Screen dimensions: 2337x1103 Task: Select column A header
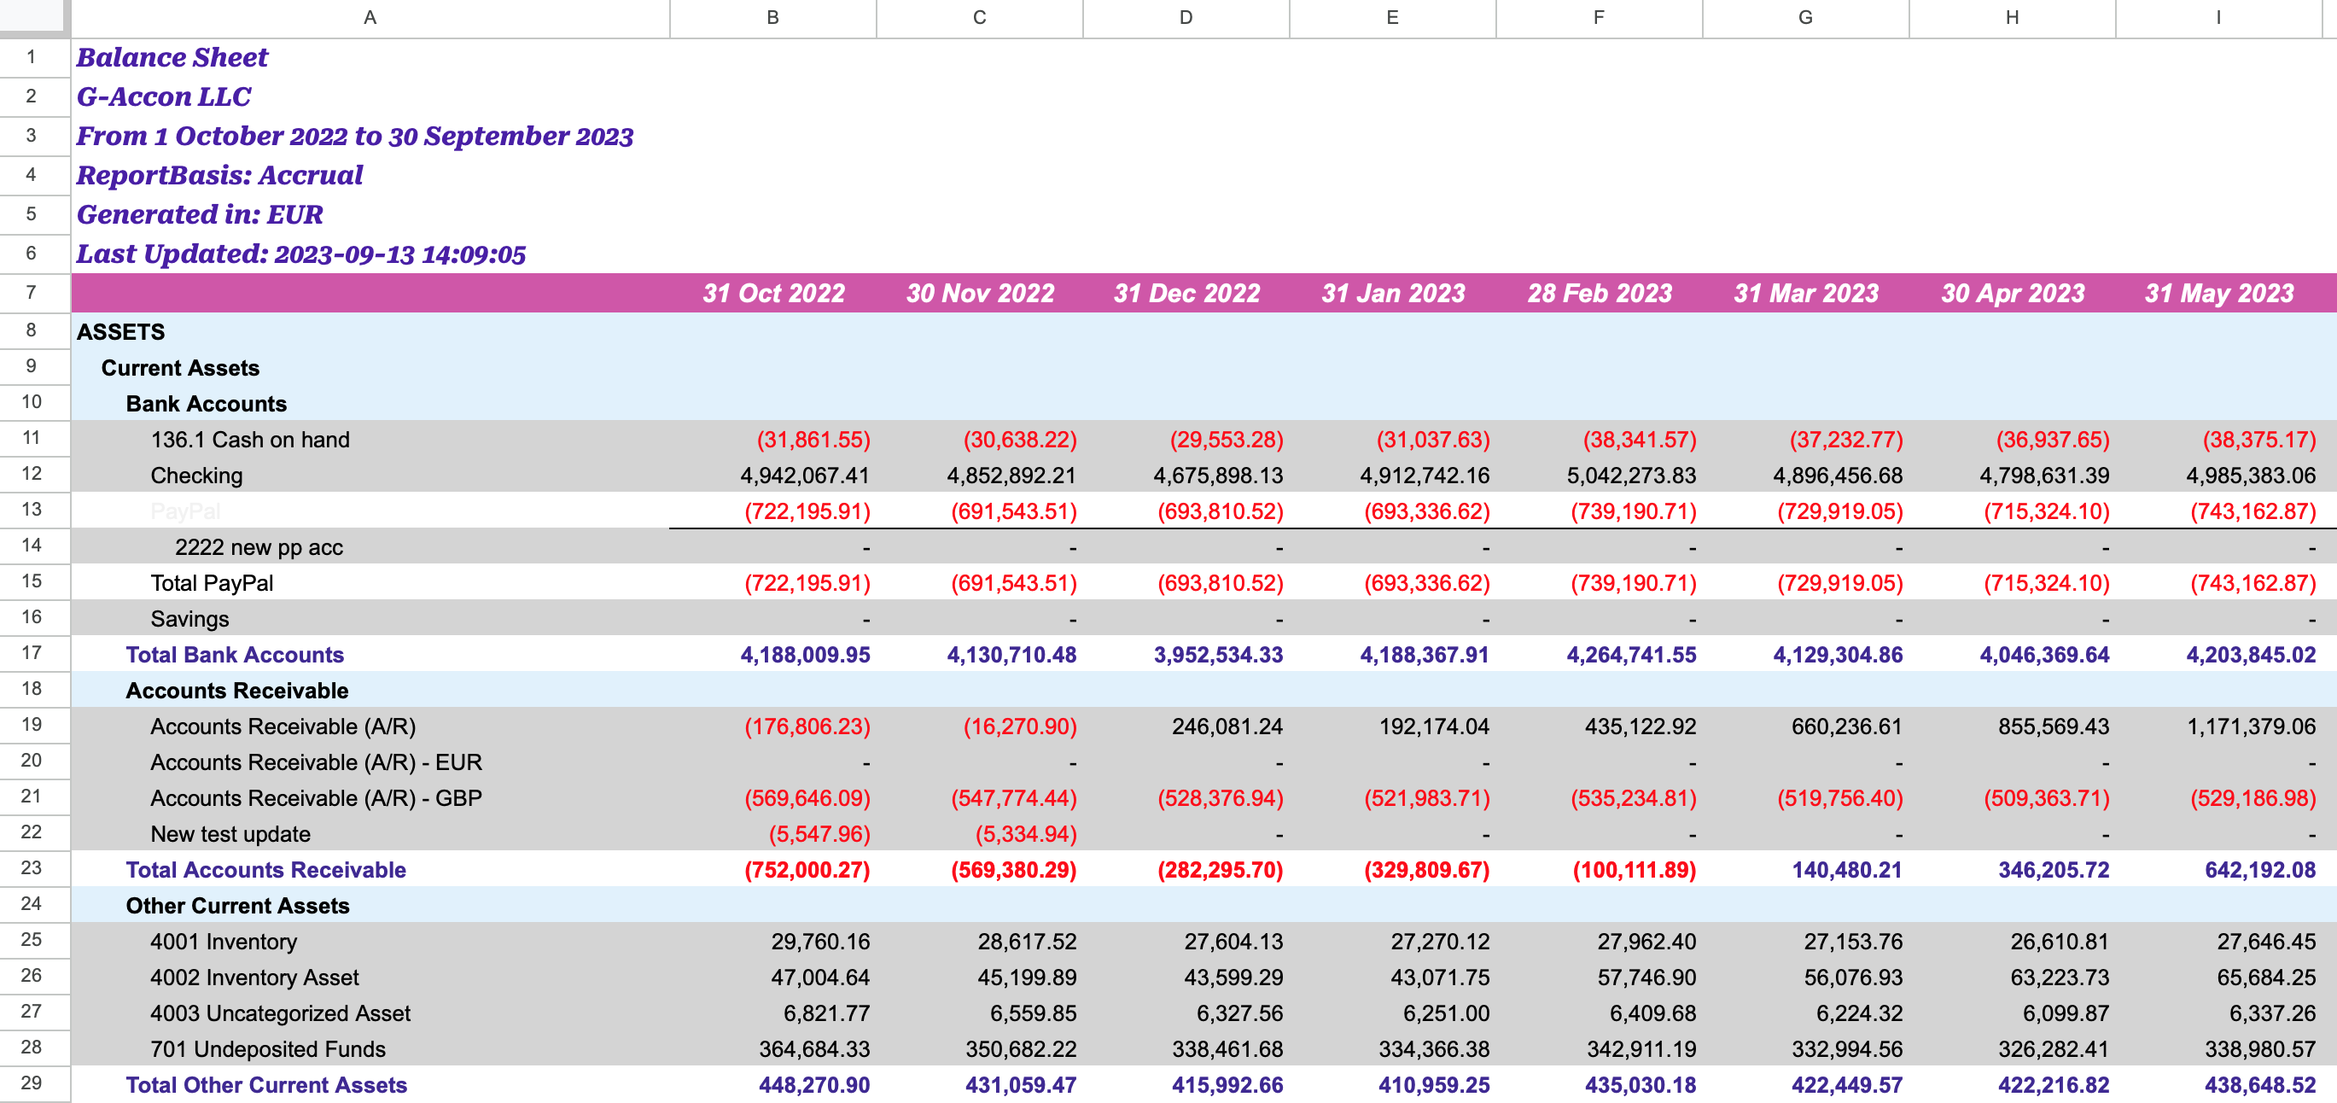pyautogui.click(x=370, y=17)
